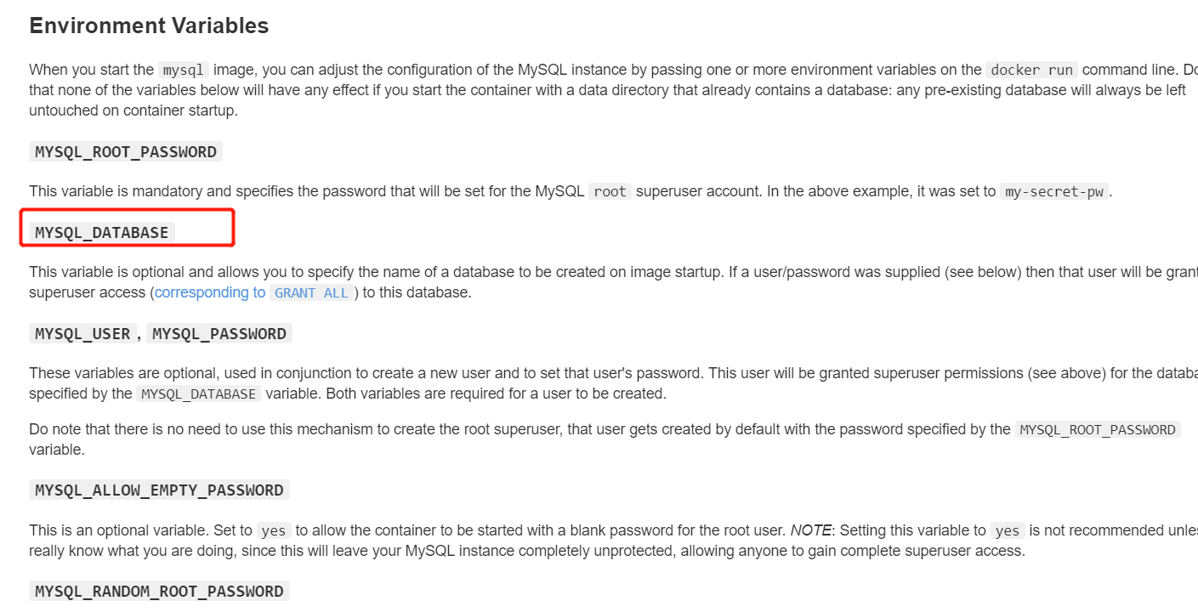The height and width of the screenshot is (612, 1198).
Task: Click the italic NOTE text
Action: 810,530
